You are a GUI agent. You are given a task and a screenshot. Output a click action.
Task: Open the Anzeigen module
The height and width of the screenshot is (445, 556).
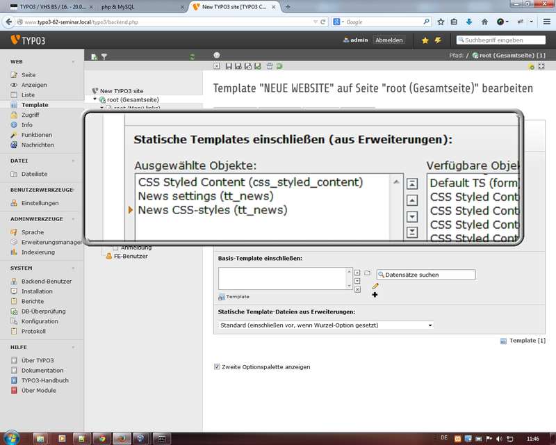point(33,85)
